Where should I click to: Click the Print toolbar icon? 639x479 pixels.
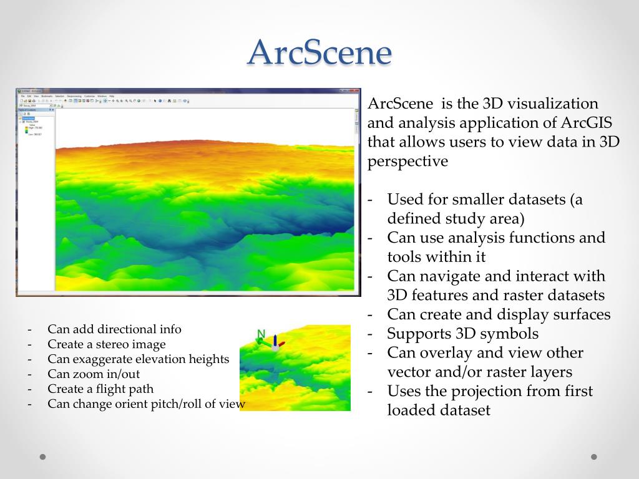[x=34, y=101]
